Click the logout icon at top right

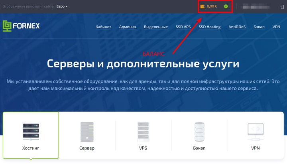pyautogui.click(x=282, y=7)
